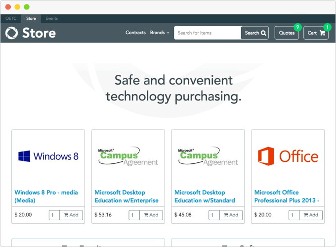Add the $45.08 Standard item to cart

click(231, 215)
